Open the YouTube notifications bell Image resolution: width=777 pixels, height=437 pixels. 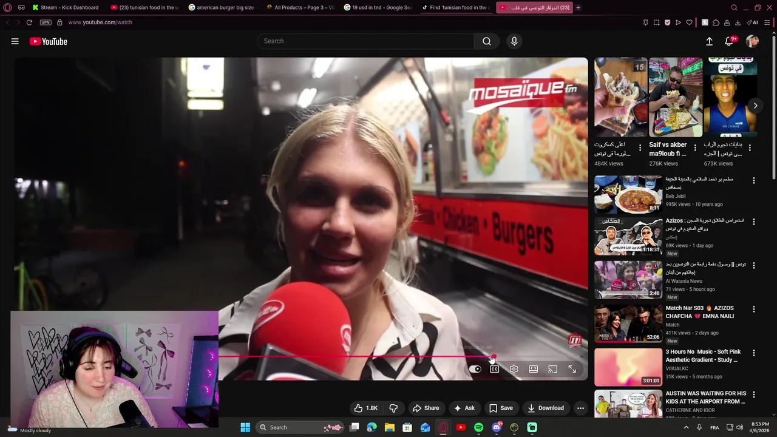pos(730,41)
